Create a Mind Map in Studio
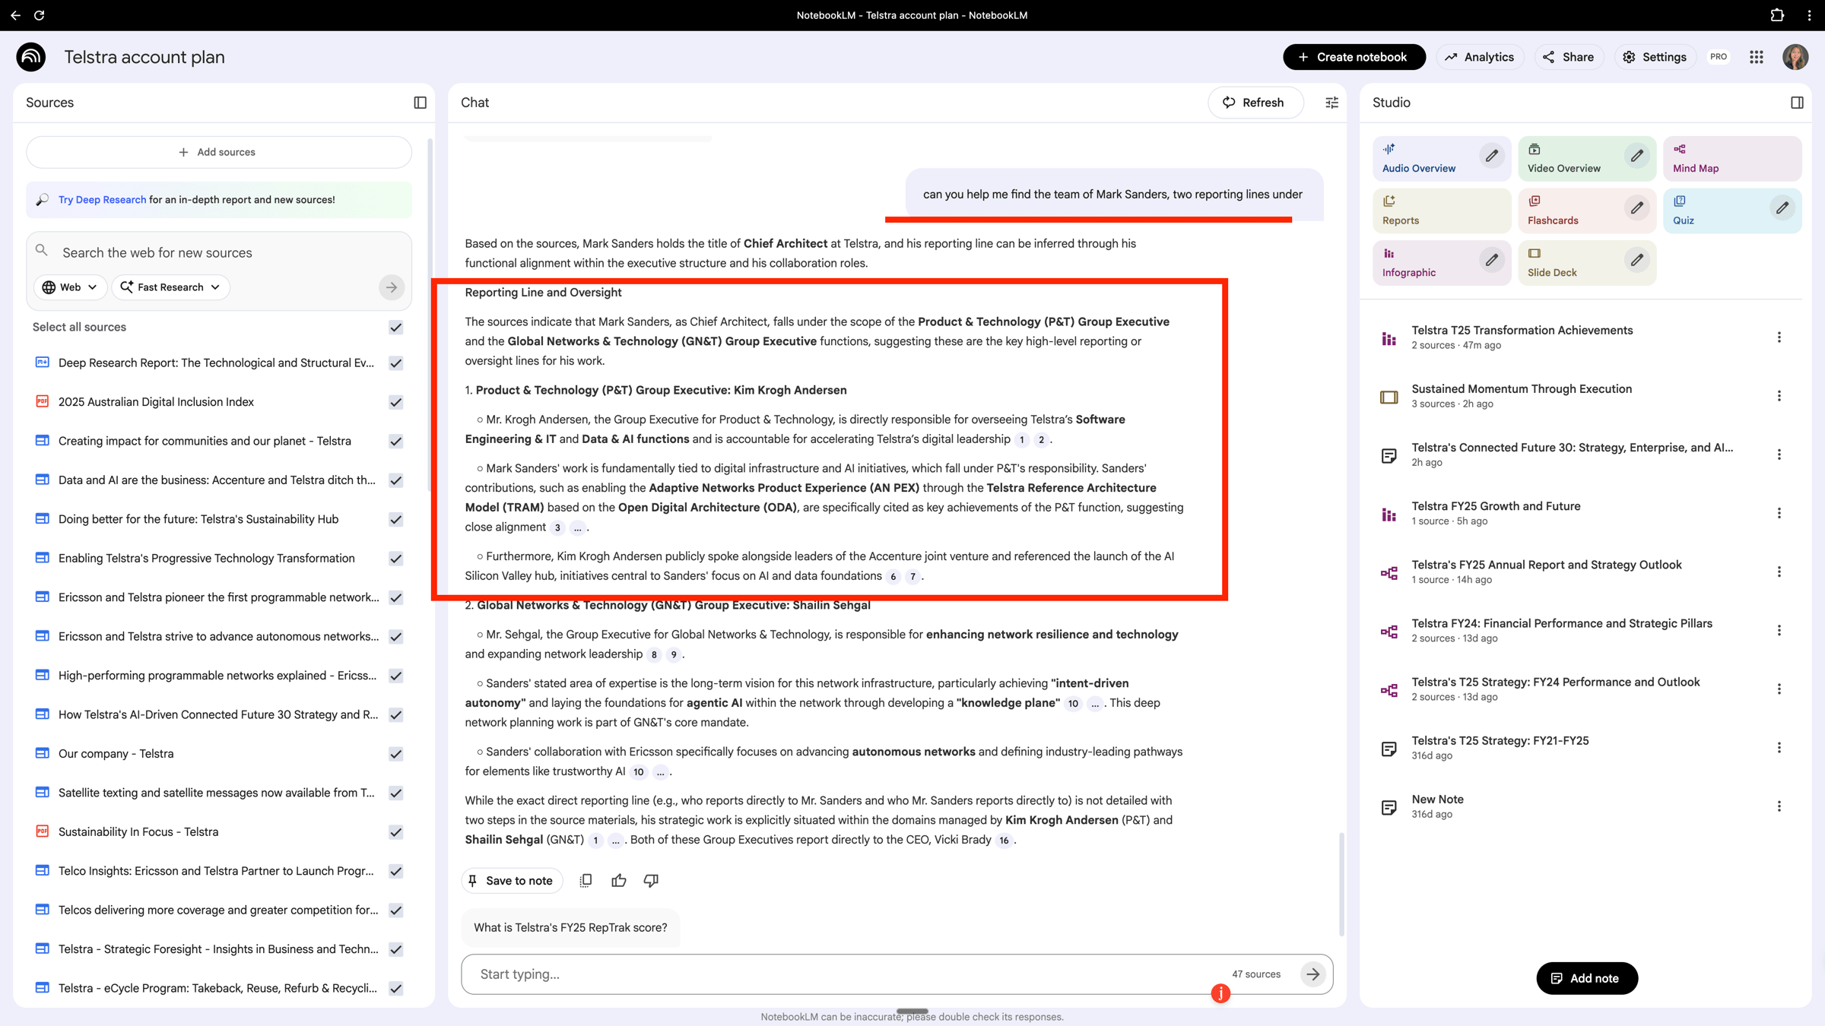Image resolution: width=1825 pixels, height=1026 pixels. (1708, 157)
